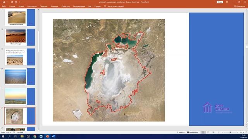Open ribbon display options icon
Screen dimensions: 248x139
click(x=227, y=2)
